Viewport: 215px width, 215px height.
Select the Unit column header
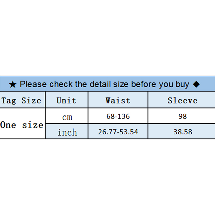pos(66,101)
